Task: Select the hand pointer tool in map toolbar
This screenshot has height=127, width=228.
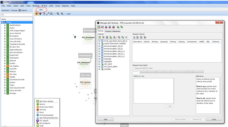Action: pyautogui.click(x=44, y=14)
